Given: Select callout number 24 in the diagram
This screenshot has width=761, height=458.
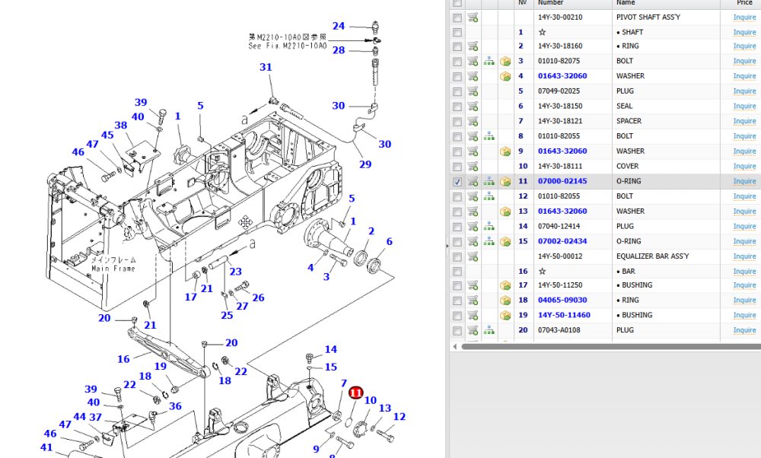Looking at the screenshot, I should click(x=339, y=26).
